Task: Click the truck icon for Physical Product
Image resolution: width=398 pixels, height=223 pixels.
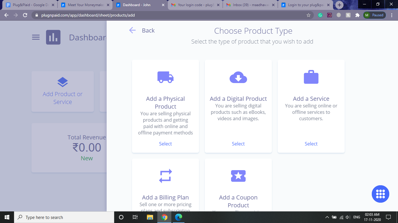Action: pyautogui.click(x=165, y=77)
